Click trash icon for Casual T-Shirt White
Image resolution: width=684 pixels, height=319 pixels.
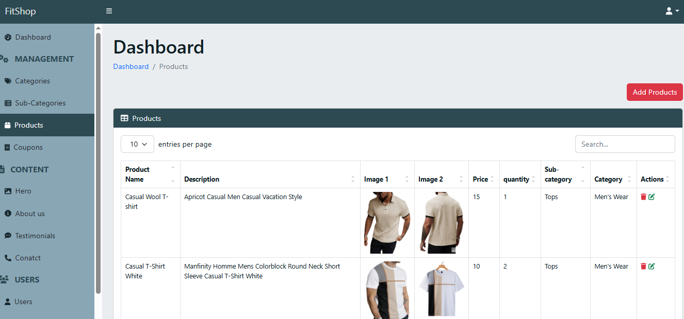[x=643, y=267]
